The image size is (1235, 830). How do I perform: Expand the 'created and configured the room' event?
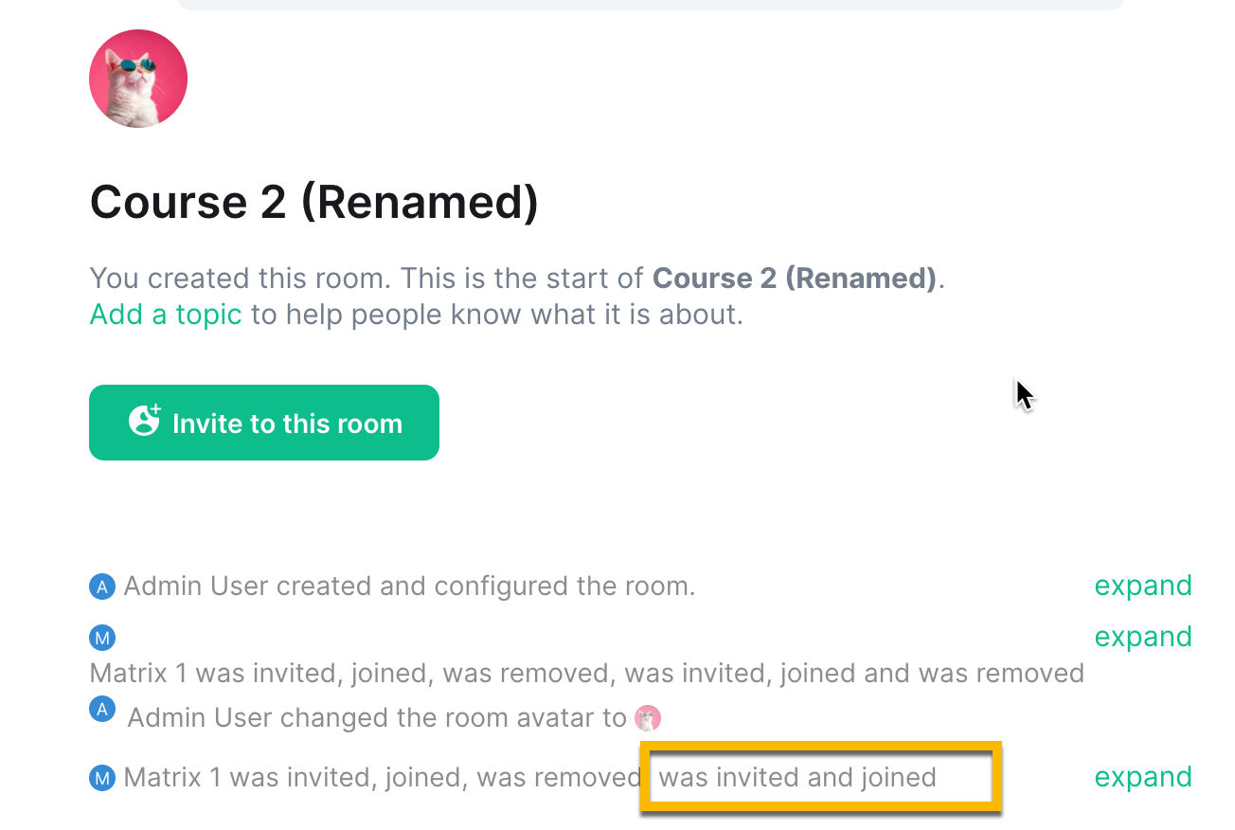[x=1143, y=586]
